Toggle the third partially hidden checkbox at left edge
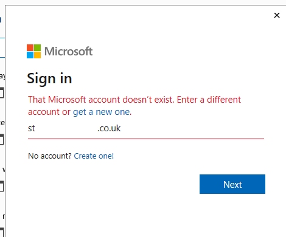 click(x=2, y=186)
